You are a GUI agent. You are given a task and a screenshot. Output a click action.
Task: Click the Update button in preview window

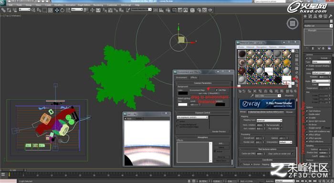[138, 118]
